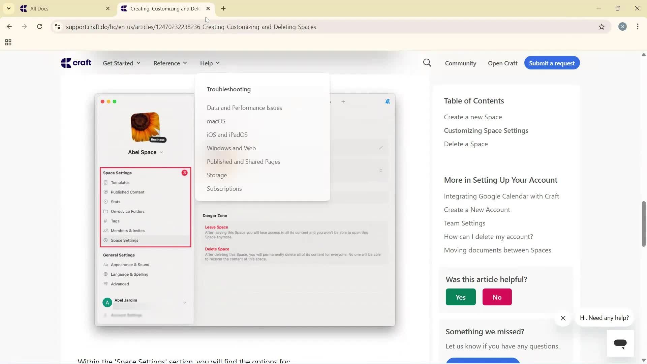Click the site information icon in the address bar

(57, 27)
